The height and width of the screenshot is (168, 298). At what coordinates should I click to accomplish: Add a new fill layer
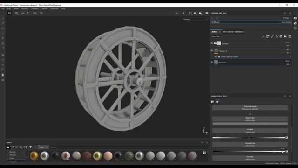pos(277,36)
